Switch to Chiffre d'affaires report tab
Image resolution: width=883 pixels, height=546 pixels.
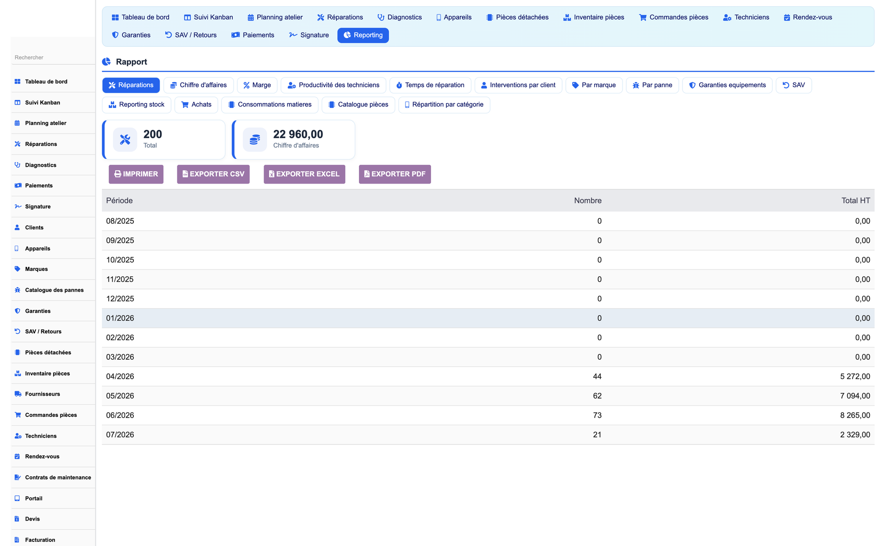click(198, 85)
